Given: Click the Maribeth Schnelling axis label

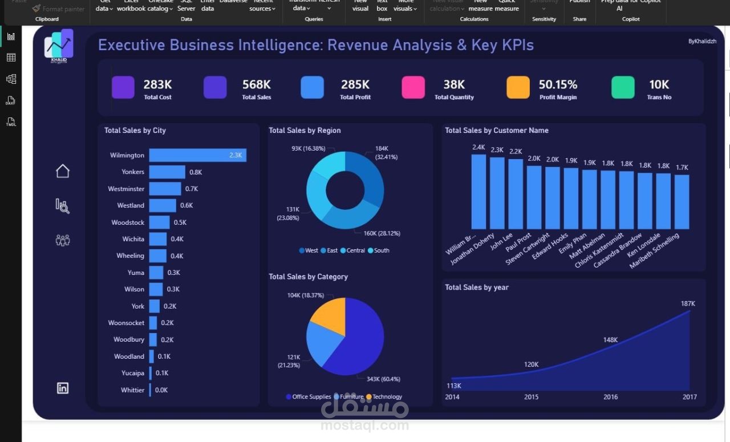Looking at the screenshot, I should tap(656, 252).
